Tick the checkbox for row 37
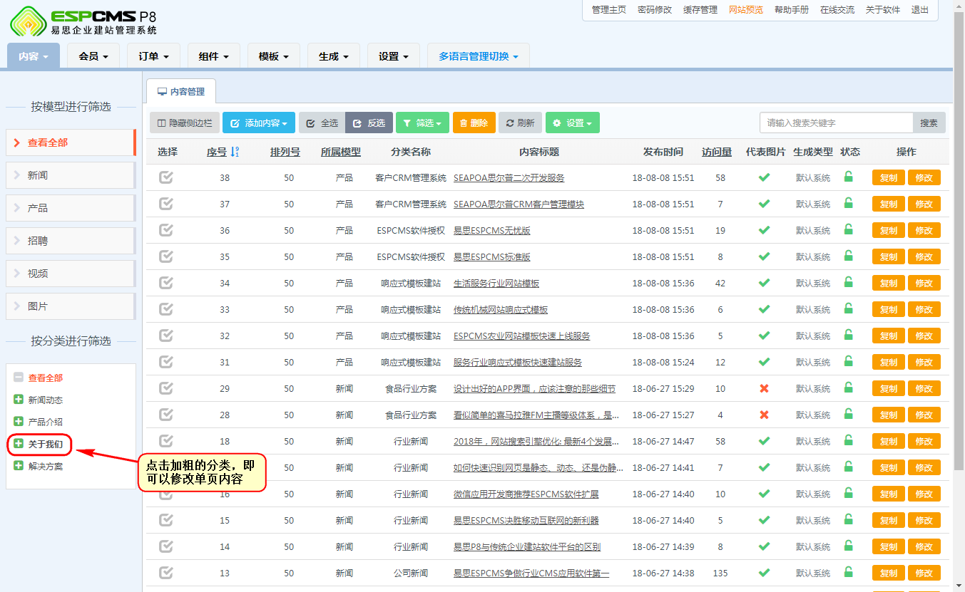 coord(166,204)
